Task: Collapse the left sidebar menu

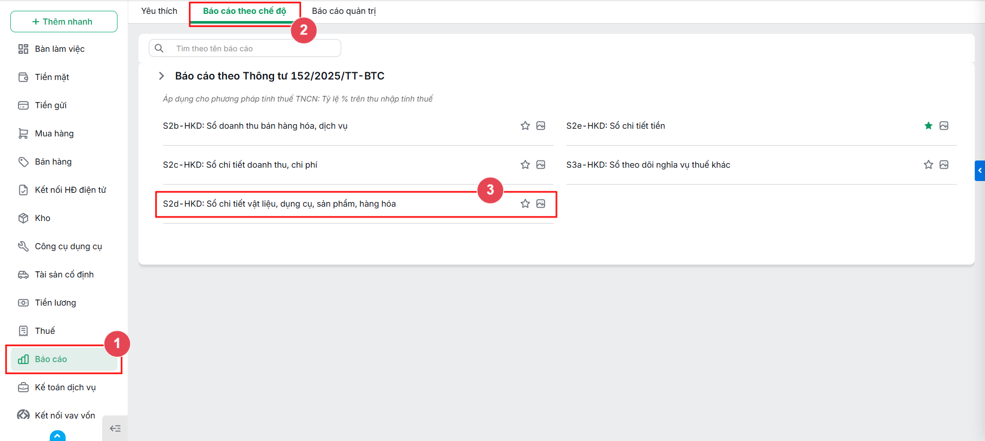Action: (115, 428)
